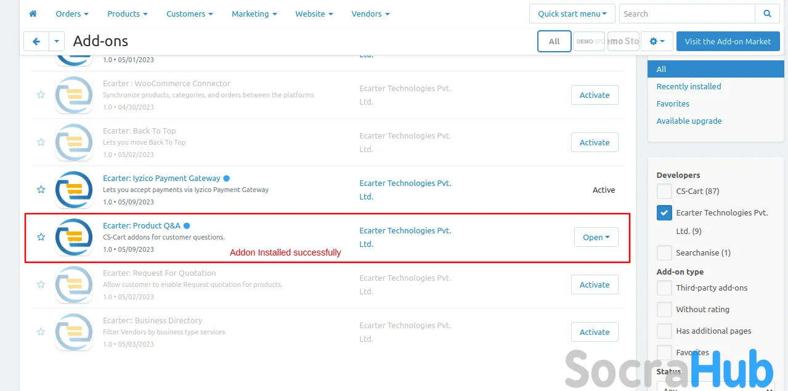Open the Vendors menu
Screen dimensions: 788x391
click(370, 14)
